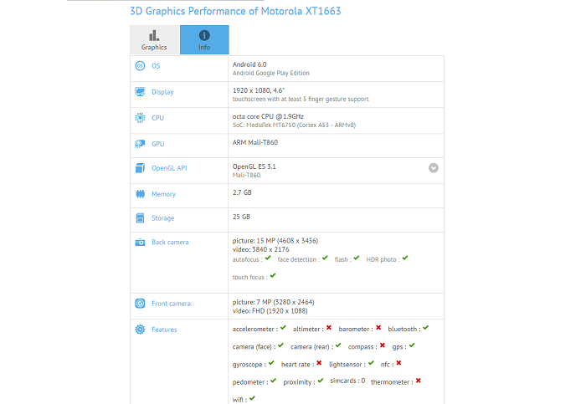Click the OpenGL API icon
Screen dimensions: 586x404
pyautogui.click(x=140, y=168)
